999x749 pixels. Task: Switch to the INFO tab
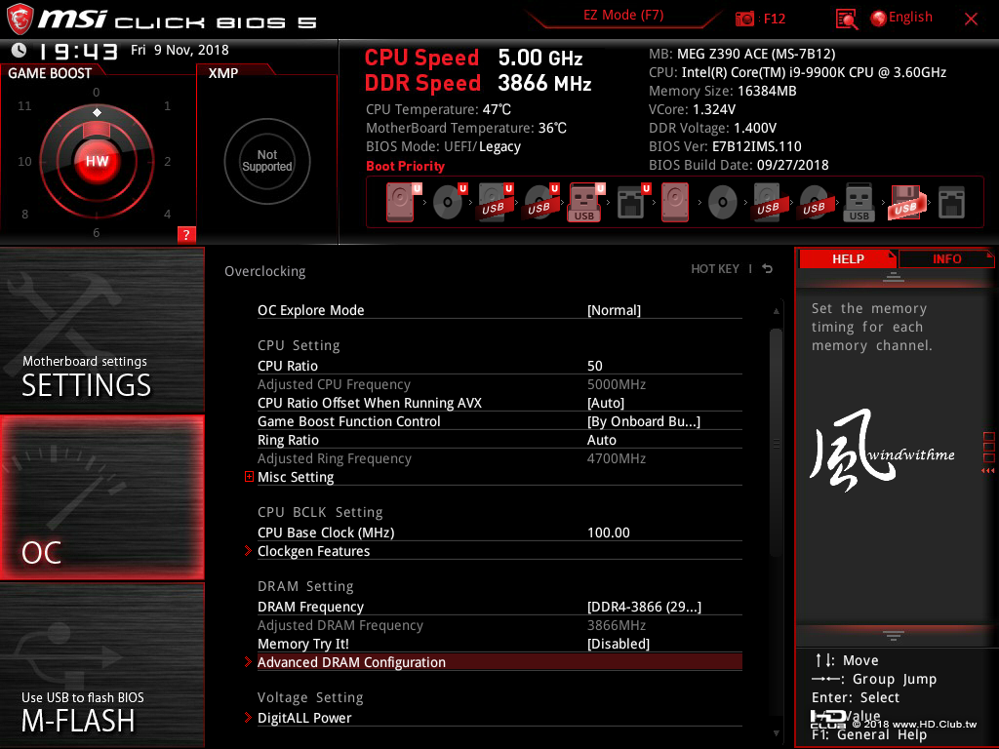click(946, 258)
